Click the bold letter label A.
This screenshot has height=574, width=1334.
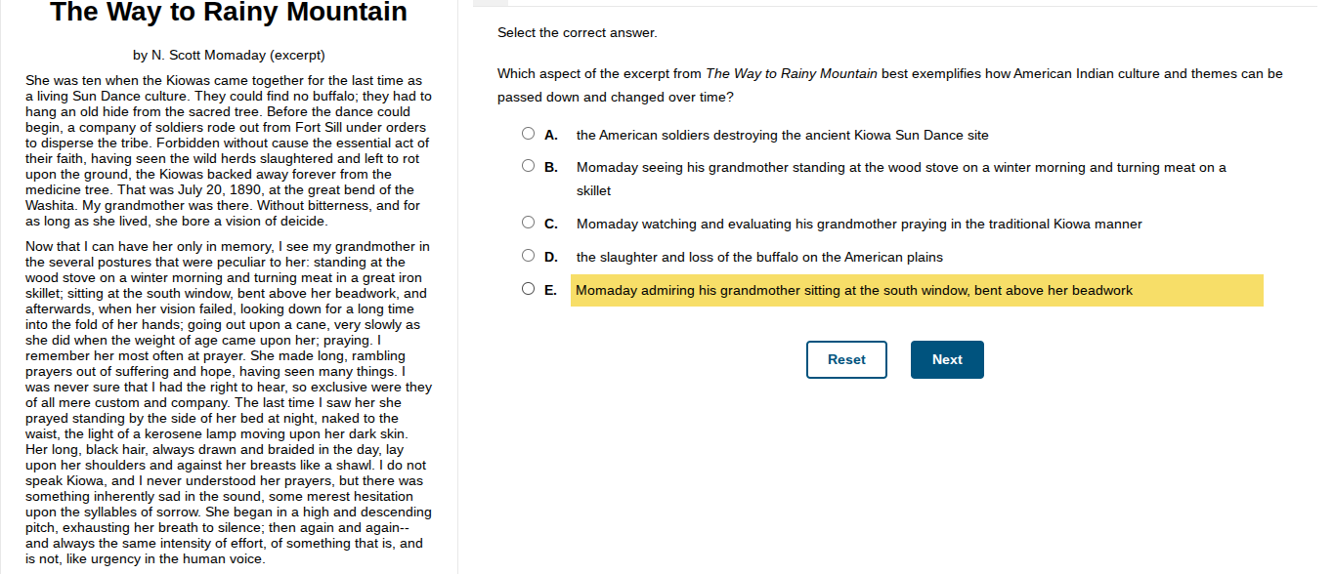pyautogui.click(x=551, y=135)
